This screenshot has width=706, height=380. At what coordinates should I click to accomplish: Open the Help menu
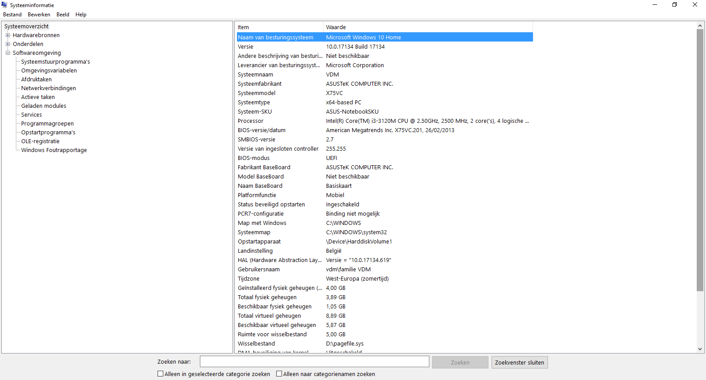pos(81,15)
